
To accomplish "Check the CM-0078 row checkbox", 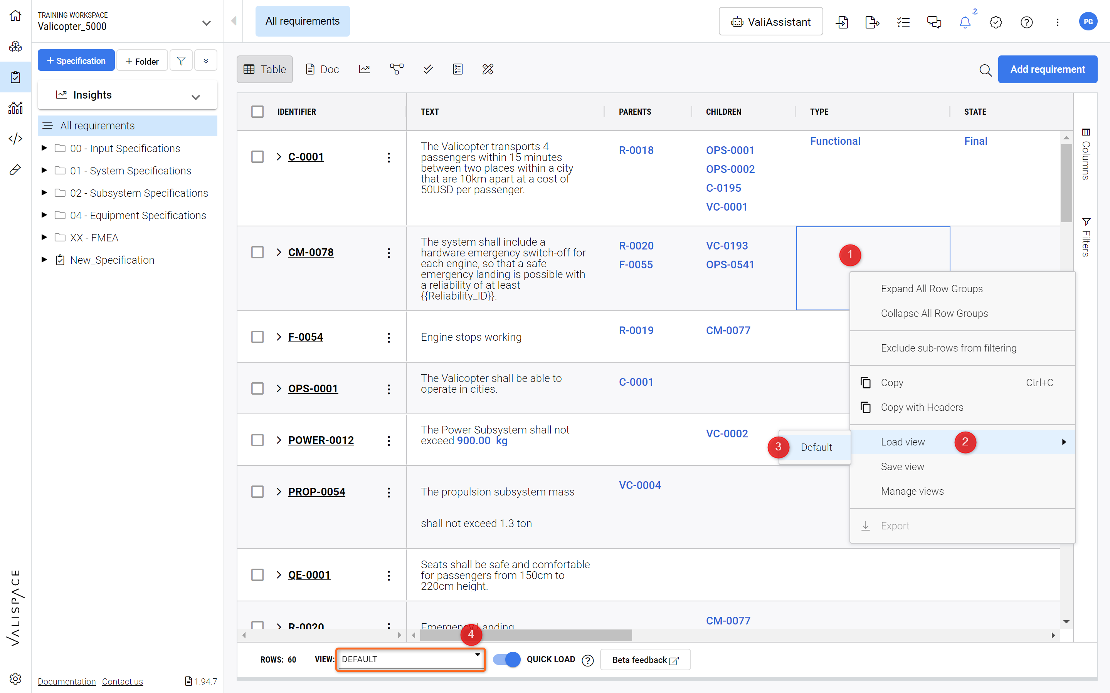I will (257, 252).
